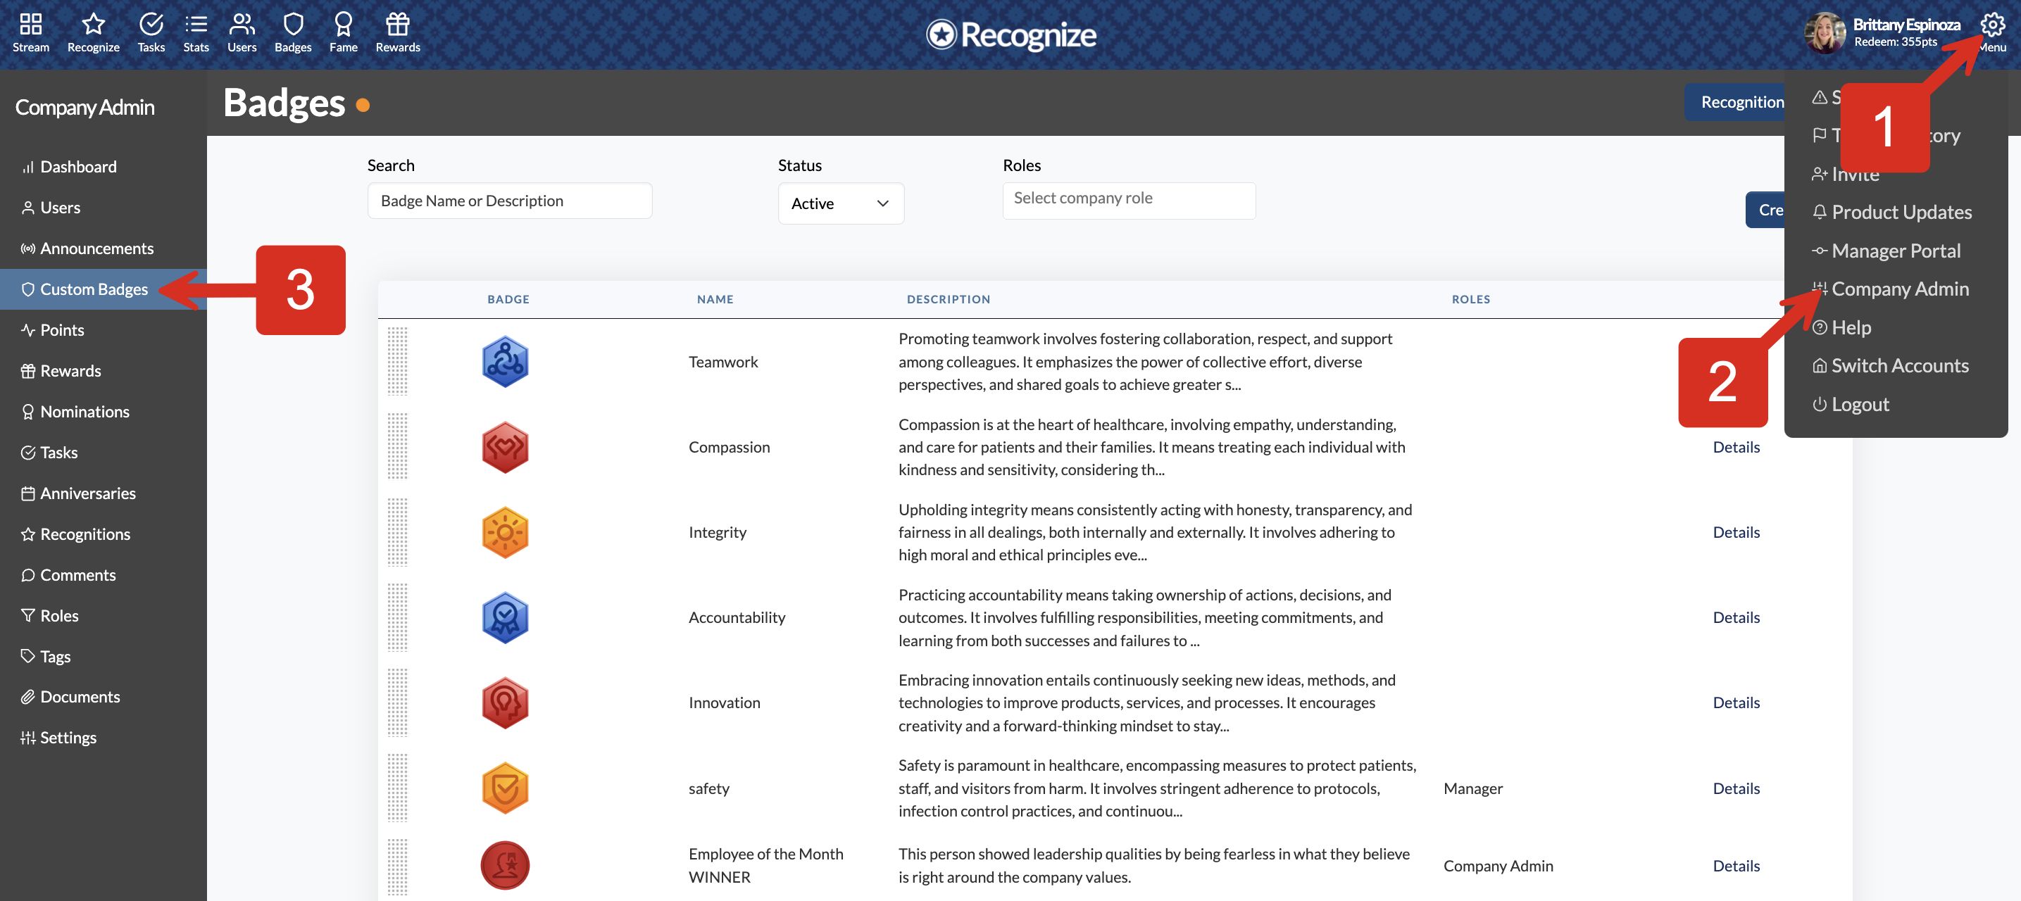The image size is (2021, 901).
Task: Click the Menu gear icon
Action: point(1992,25)
